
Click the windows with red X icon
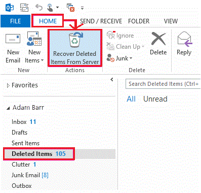[71, 8]
